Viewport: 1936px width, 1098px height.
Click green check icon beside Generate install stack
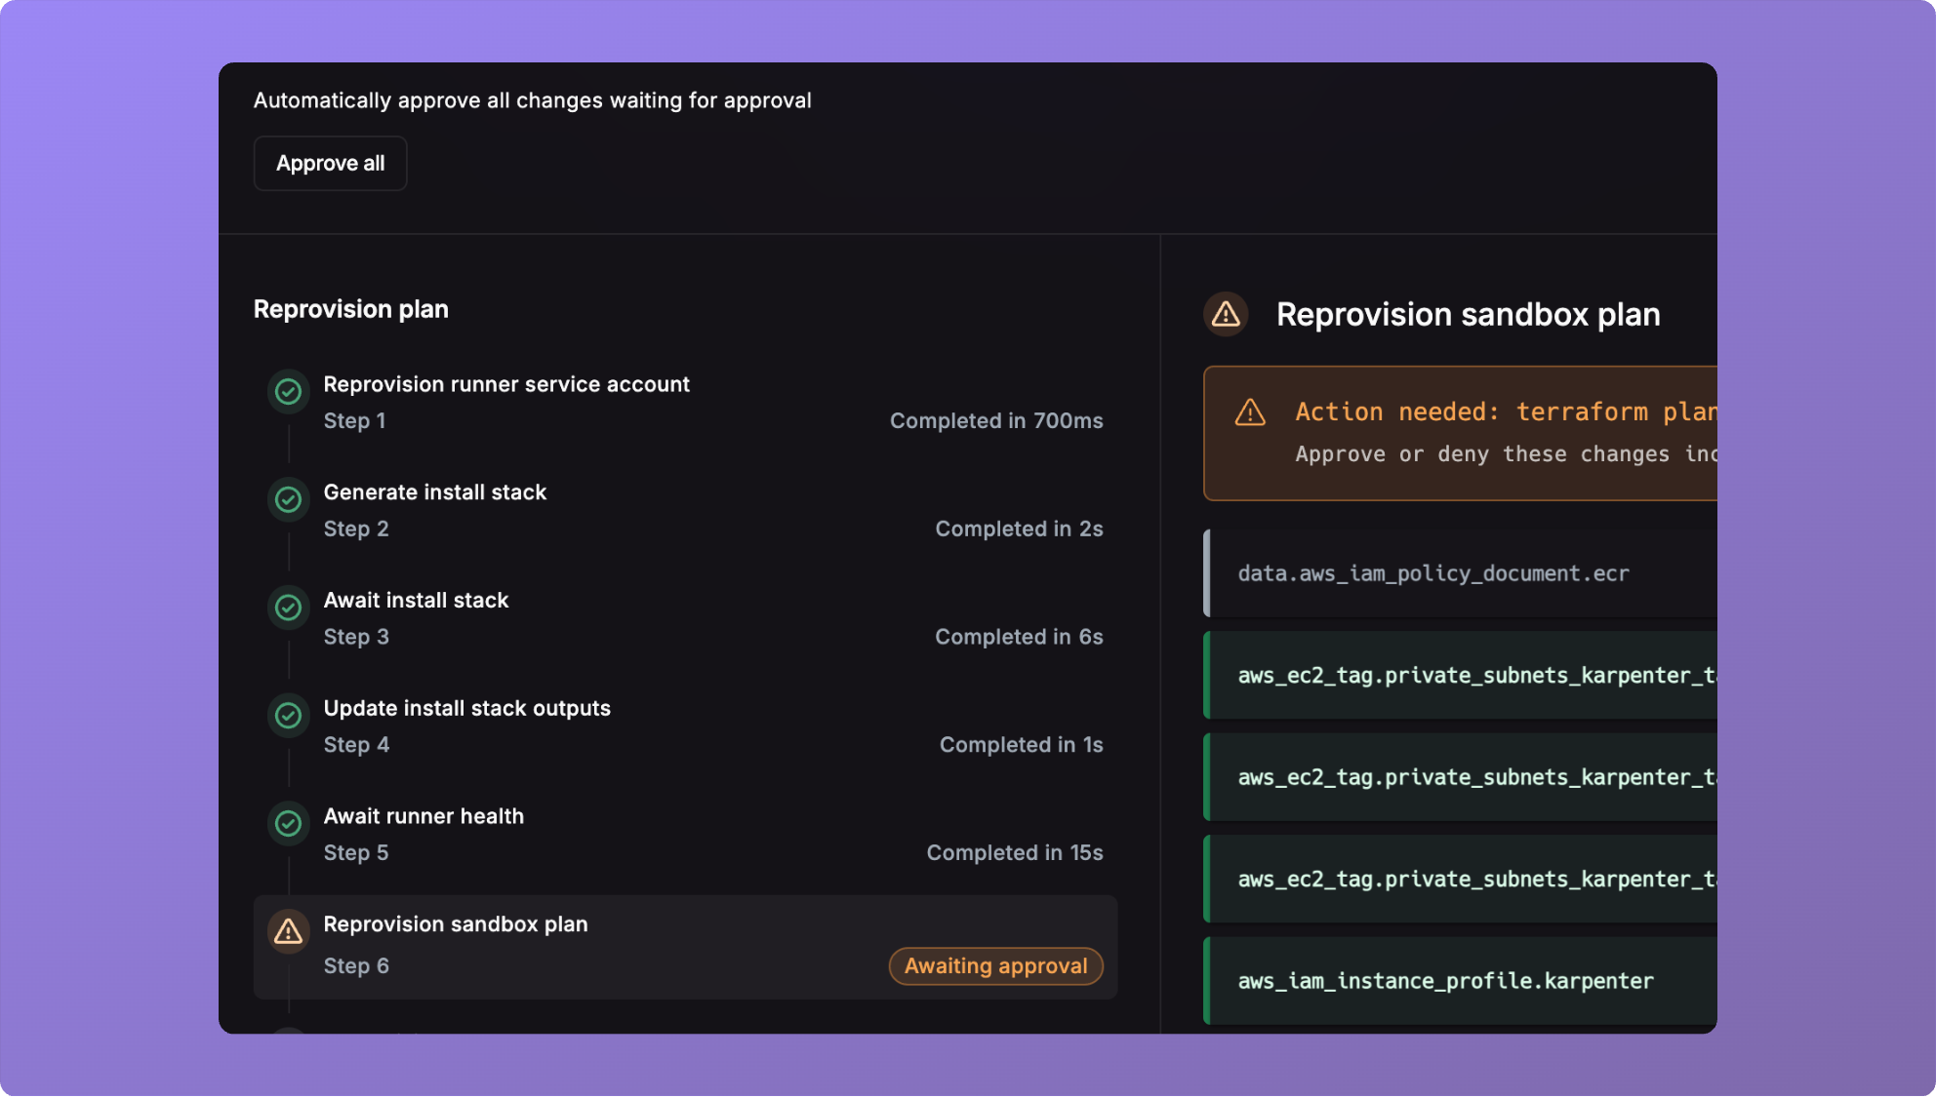tap(288, 499)
